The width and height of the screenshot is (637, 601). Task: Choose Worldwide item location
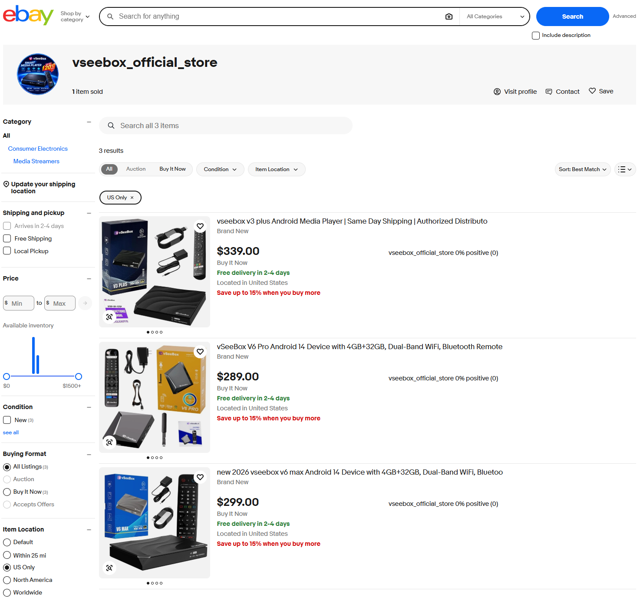[7, 593]
